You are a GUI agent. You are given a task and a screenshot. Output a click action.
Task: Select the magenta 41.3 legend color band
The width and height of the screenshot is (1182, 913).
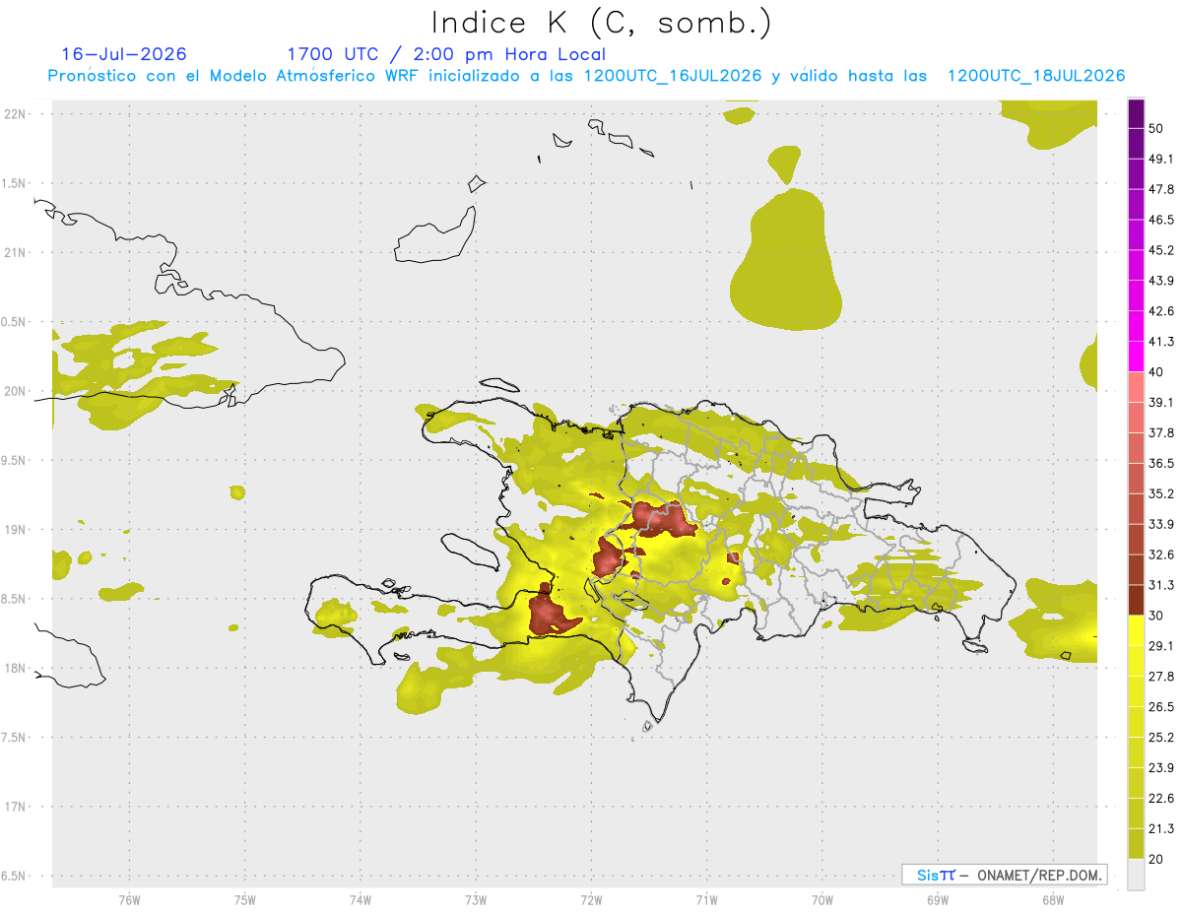pos(1136,328)
